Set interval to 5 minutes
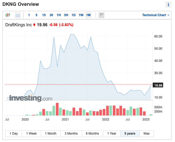 (x=36, y=15)
